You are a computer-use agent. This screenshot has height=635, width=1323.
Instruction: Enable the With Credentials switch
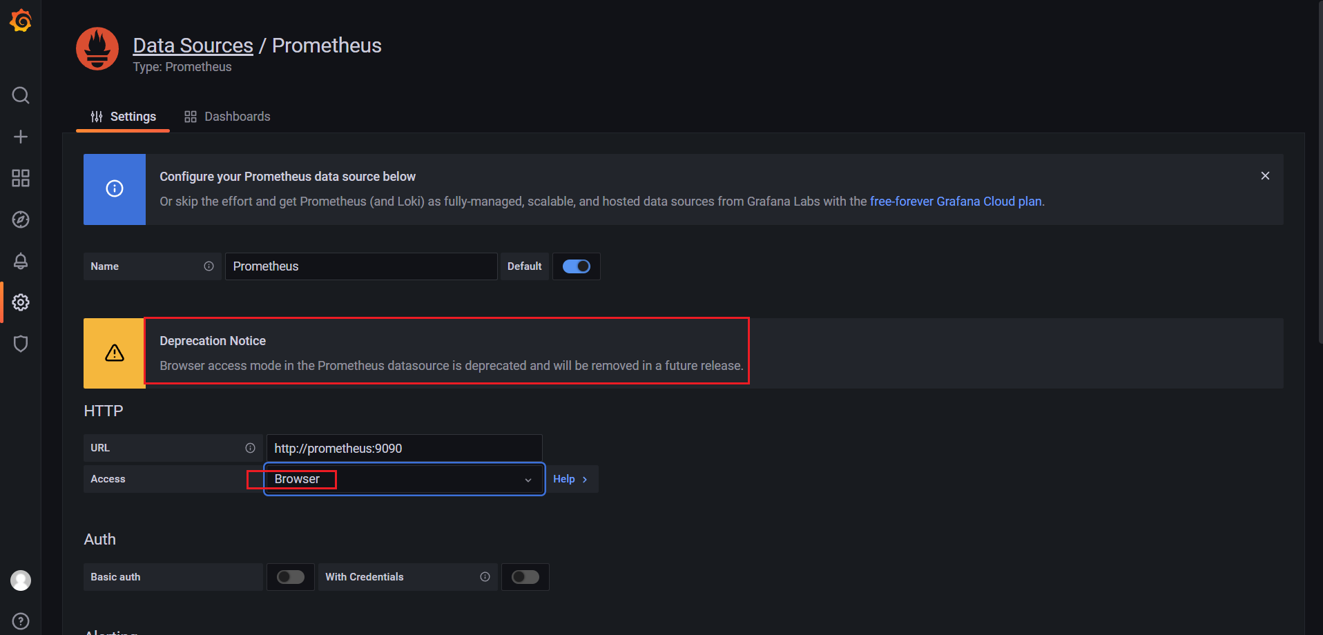(525, 577)
